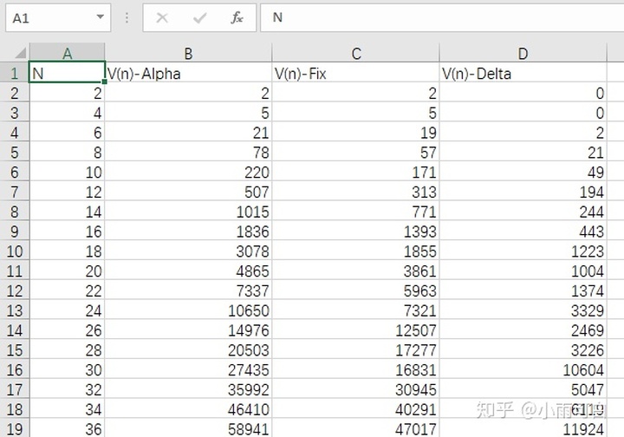Expand the Name Box dropdown arrow
Image resolution: width=624 pixels, height=437 pixels.
point(101,17)
